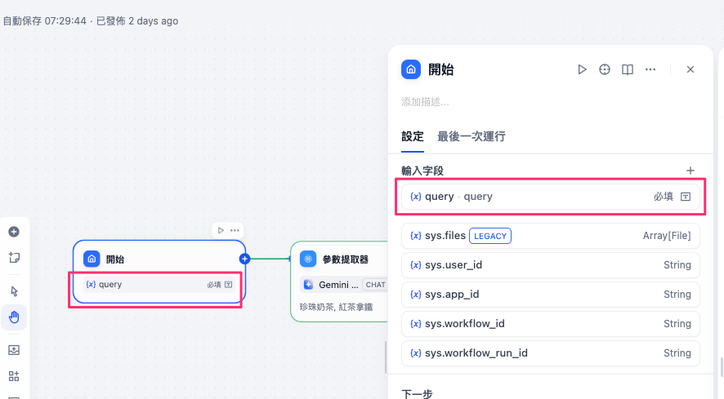Click the add node plus icon in left toolbar
The height and width of the screenshot is (399, 724).
tap(14, 232)
